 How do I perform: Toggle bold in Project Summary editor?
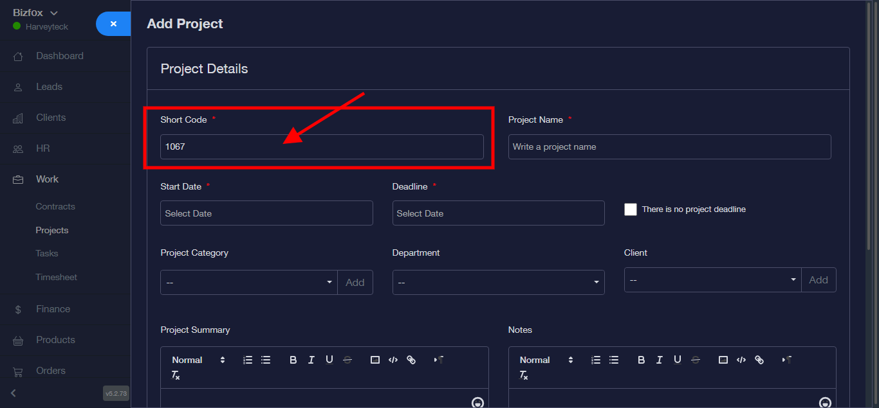pyautogui.click(x=293, y=360)
